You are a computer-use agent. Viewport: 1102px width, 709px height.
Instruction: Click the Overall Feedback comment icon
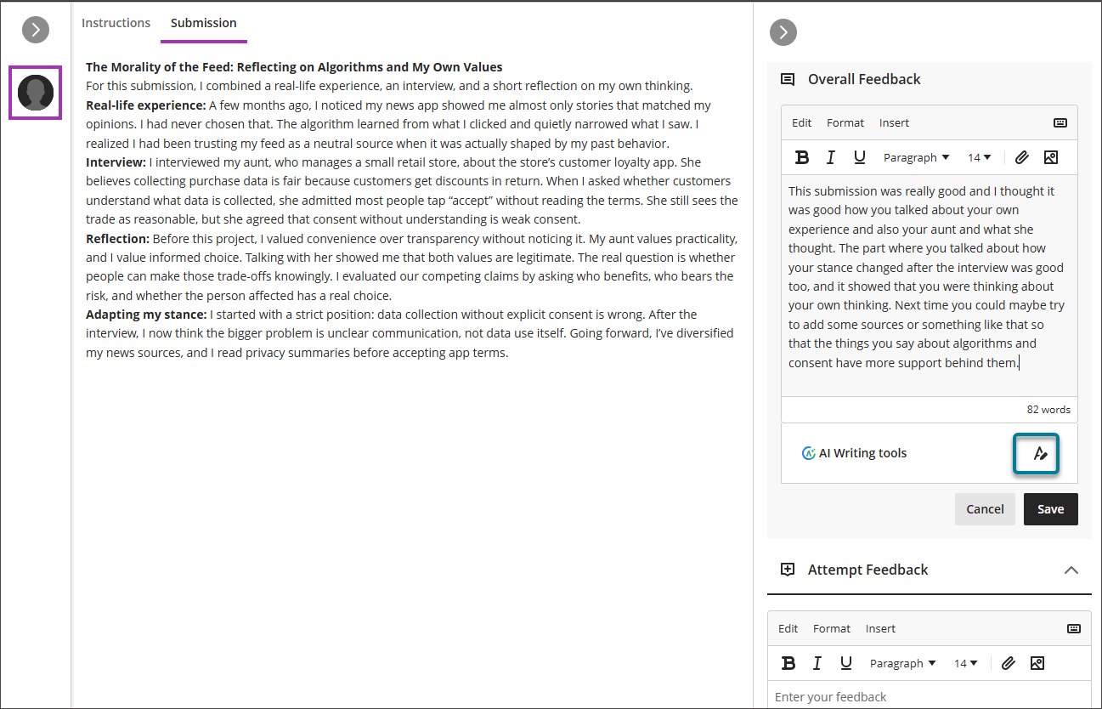click(x=788, y=79)
